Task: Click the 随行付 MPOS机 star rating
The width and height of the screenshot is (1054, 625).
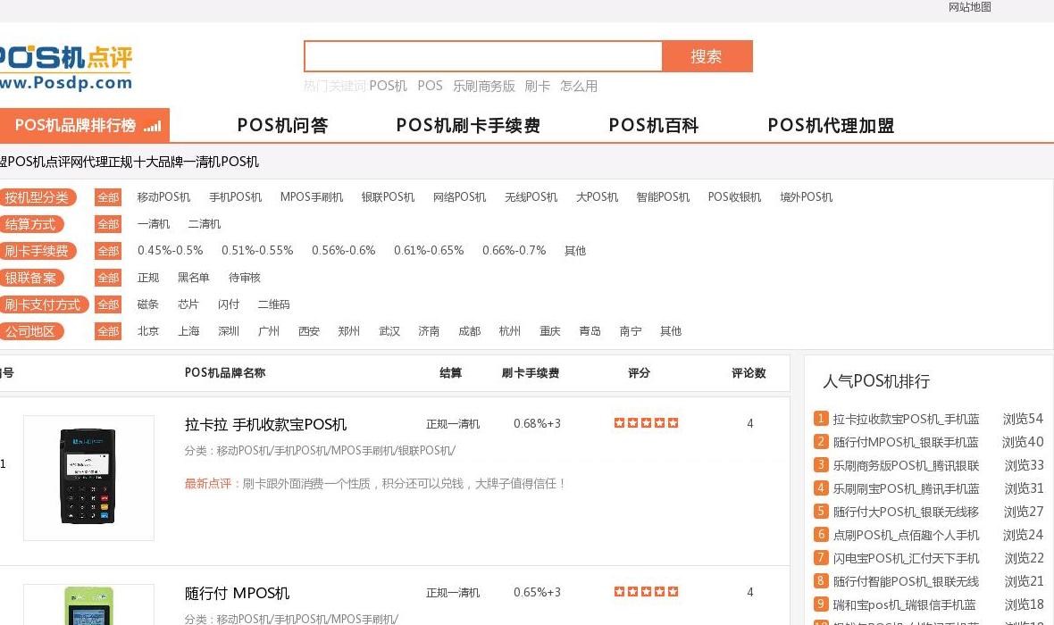Action: [x=646, y=591]
